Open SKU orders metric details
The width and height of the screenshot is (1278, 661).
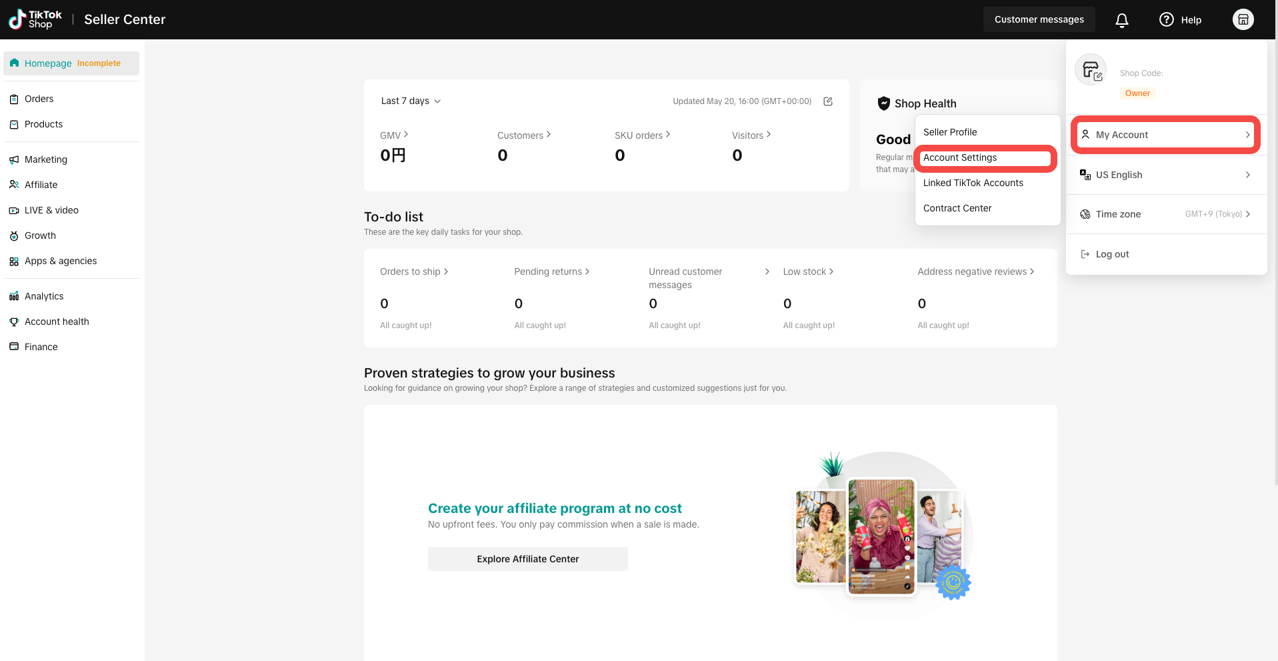tap(643, 135)
